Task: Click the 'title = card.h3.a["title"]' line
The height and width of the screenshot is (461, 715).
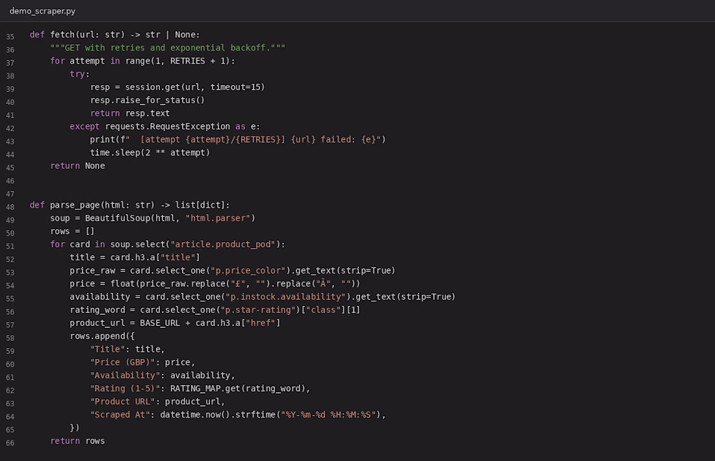Action: pyautogui.click(x=135, y=258)
